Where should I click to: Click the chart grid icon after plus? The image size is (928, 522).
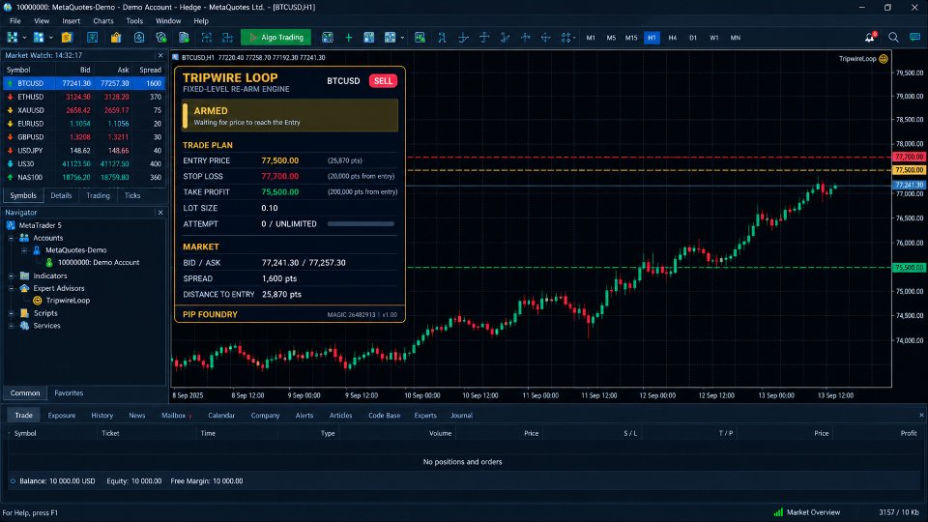click(368, 38)
